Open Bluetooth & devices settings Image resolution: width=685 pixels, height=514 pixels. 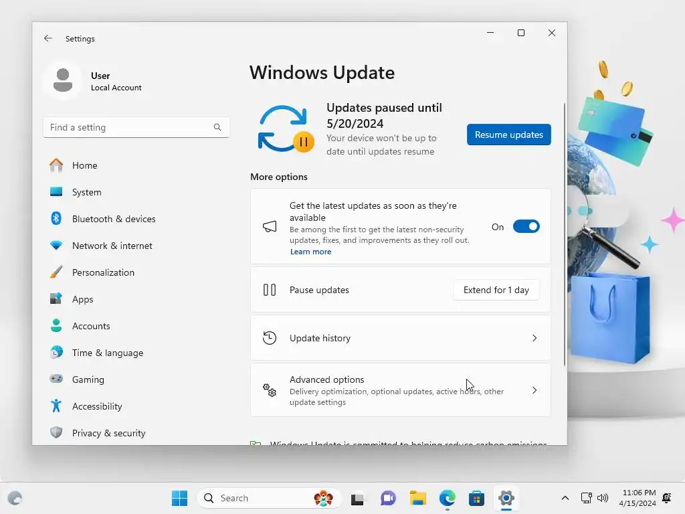tap(135, 219)
